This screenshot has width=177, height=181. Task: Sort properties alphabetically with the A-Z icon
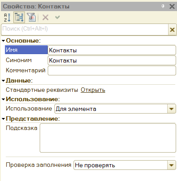[7, 18]
